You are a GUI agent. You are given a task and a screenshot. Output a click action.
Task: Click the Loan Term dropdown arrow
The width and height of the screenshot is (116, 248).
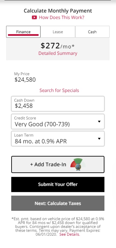(99, 139)
